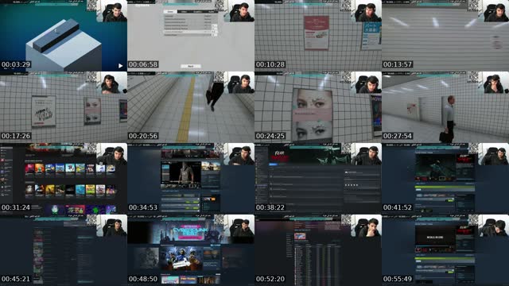Screen dimensions: 509x286
Task: Jump to the 00:52:20 table listing frame
Action: [318, 250]
